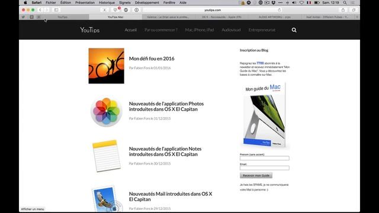Open the Share button in Safari toolbar
Viewport: 379px width, 213px height.
343,10
